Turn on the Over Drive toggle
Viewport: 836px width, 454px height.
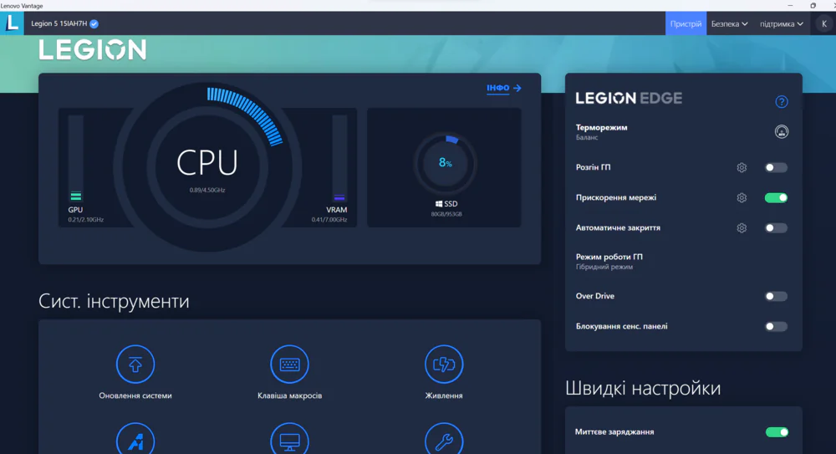tap(776, 296)
